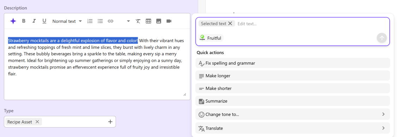Expand the Change tone chevron arrow
Viewport: 397px width, 137px height.
(383, 114)
